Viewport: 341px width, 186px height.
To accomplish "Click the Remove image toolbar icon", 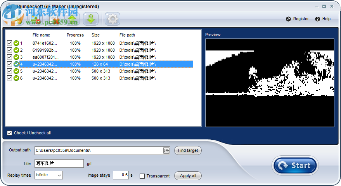I will [35, 19].
